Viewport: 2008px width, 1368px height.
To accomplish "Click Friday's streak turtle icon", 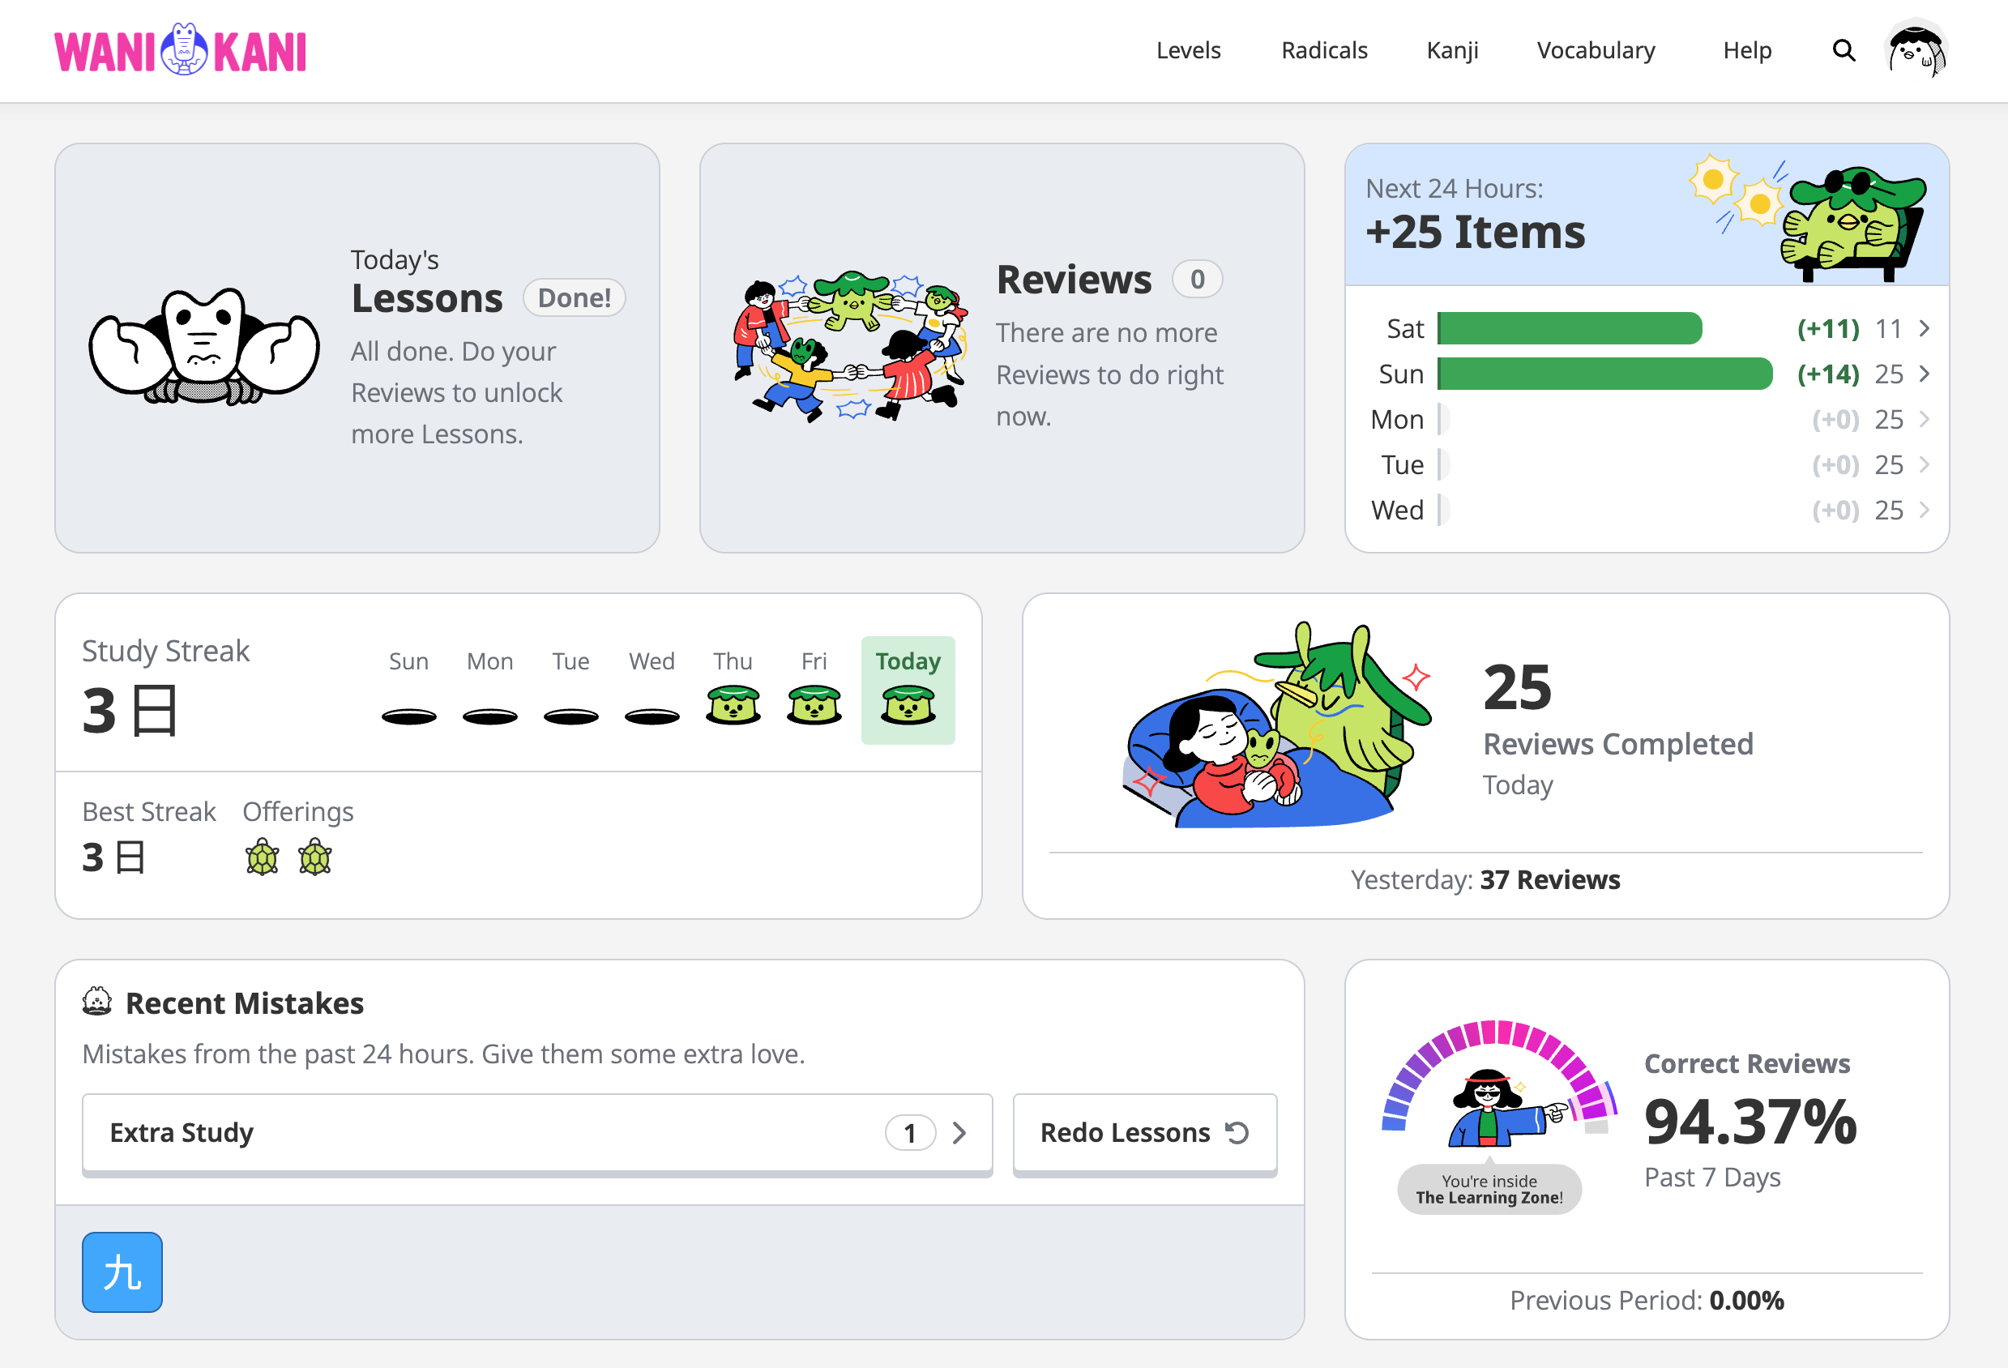I will click(x=814, y=704).
